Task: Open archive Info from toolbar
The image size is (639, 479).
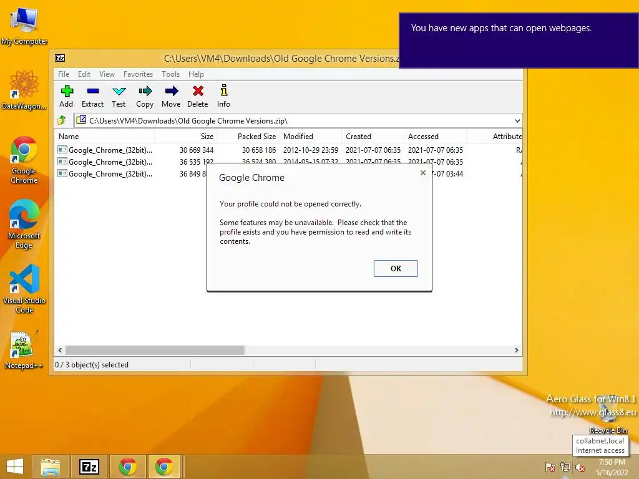Action: coord(223,96)
